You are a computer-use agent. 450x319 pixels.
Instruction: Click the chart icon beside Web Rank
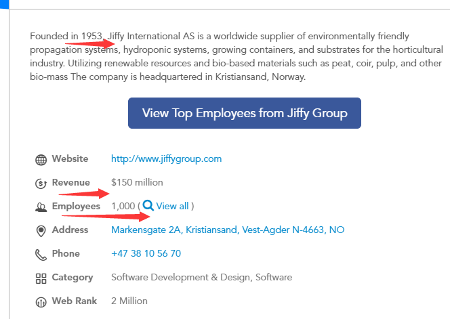(x=41, y=302)
